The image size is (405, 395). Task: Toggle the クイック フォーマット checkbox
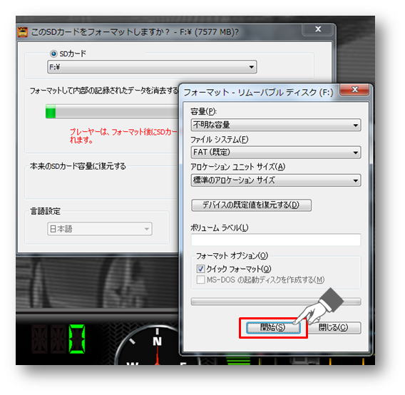(x=200, y=269)
